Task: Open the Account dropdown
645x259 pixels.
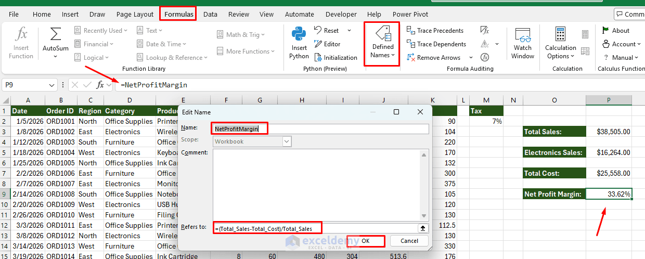Action: click(622, 44)
